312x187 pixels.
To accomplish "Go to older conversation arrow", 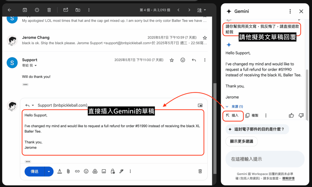I will 189,10.
